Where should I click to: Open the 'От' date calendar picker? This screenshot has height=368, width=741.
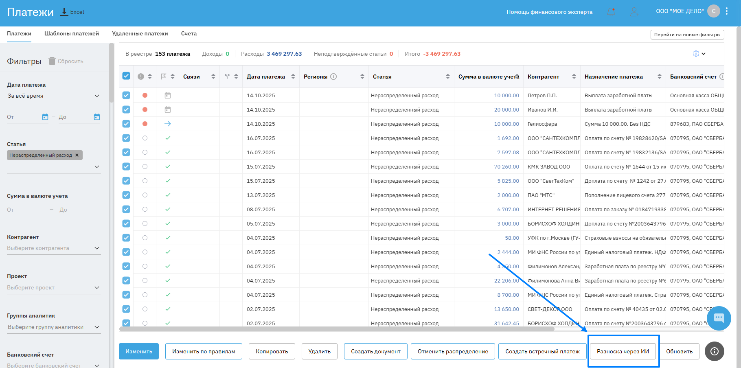45,117
